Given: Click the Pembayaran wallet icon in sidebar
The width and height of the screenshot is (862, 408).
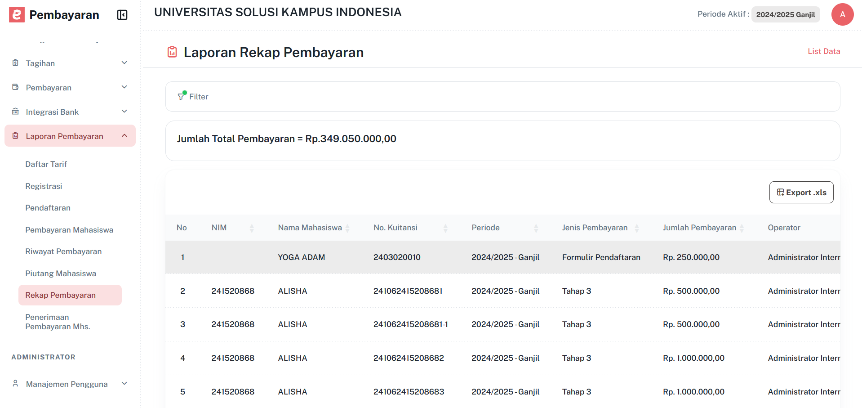Looking at the screenshot, I should pyautogui.click(x=15, y=87).
